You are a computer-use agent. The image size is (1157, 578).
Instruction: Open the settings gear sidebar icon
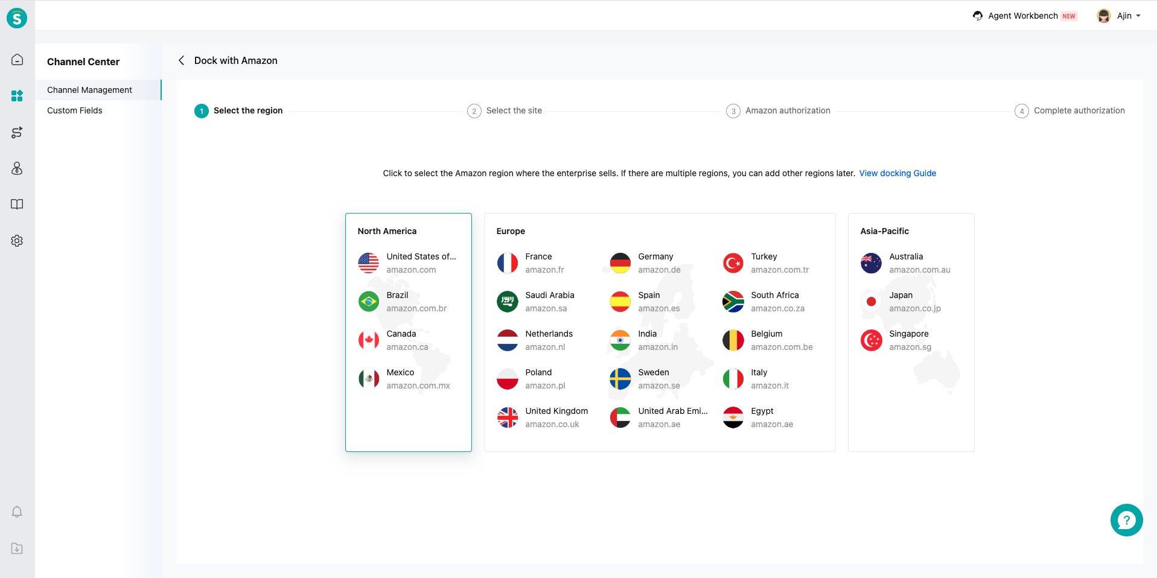[17, 241]
